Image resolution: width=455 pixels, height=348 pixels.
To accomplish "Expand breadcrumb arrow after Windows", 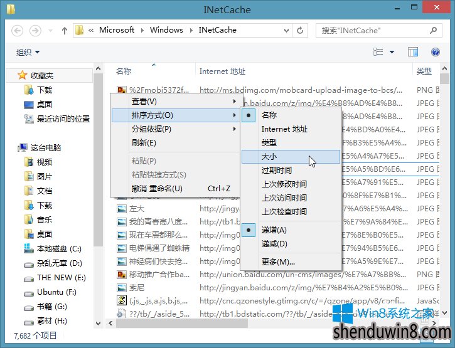I will 191,31.
